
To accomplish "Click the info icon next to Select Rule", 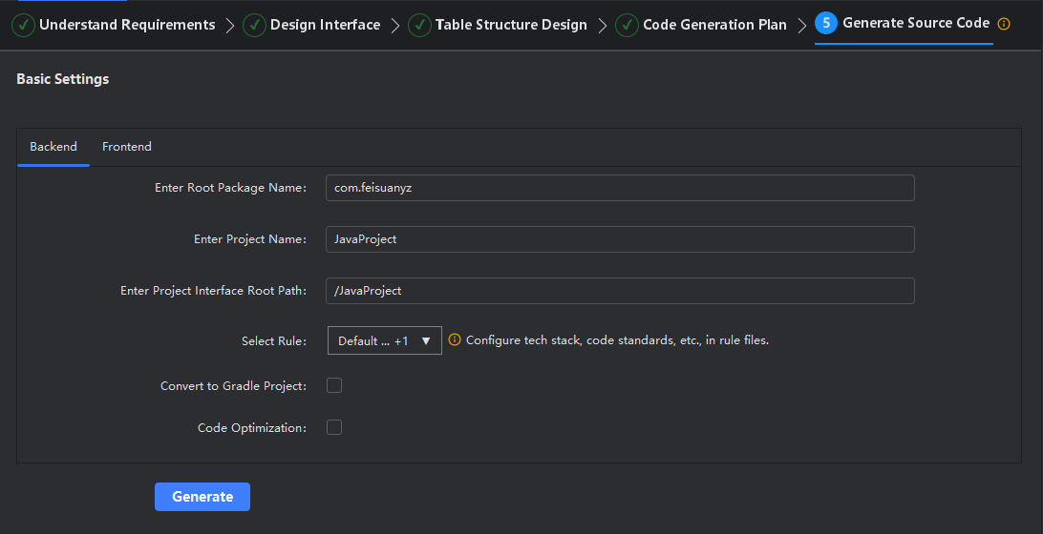I will pos(455,340).
